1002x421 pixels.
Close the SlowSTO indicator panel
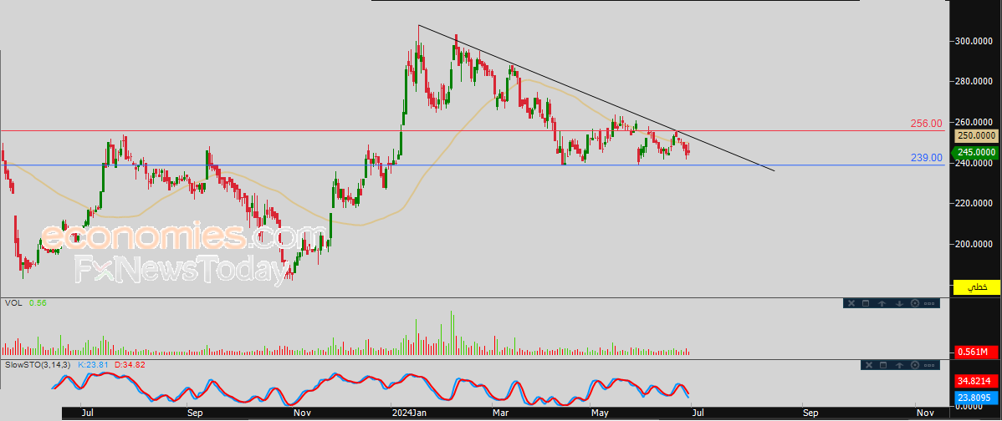click(869, 365)
